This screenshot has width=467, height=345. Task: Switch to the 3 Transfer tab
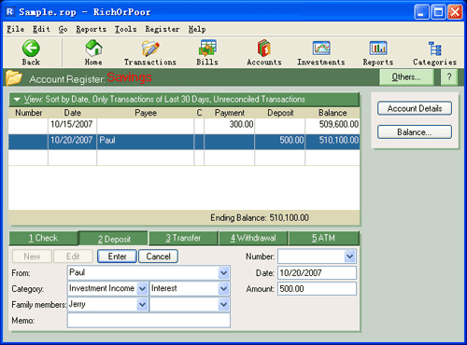coord(183,238)
